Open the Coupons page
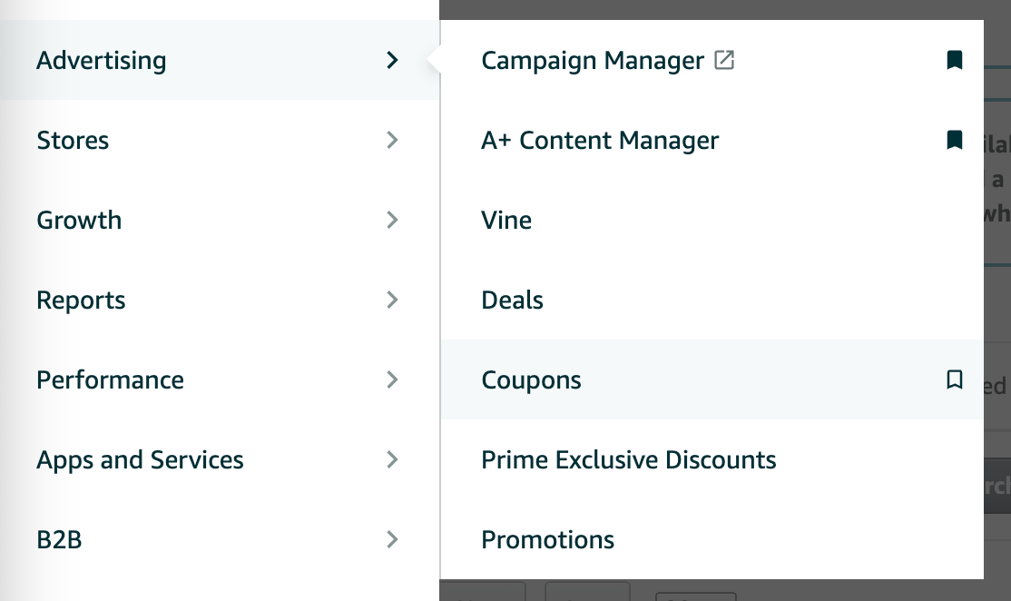The width and height of the screenshot is (1011, 601). (531, 380)
